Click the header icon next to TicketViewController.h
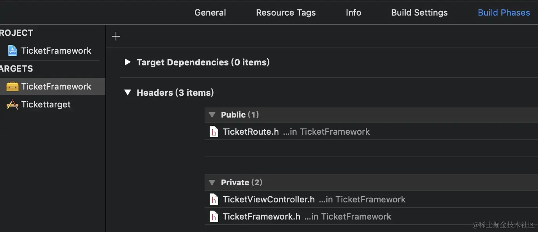 pyautogui.click(x=214, y=199)
